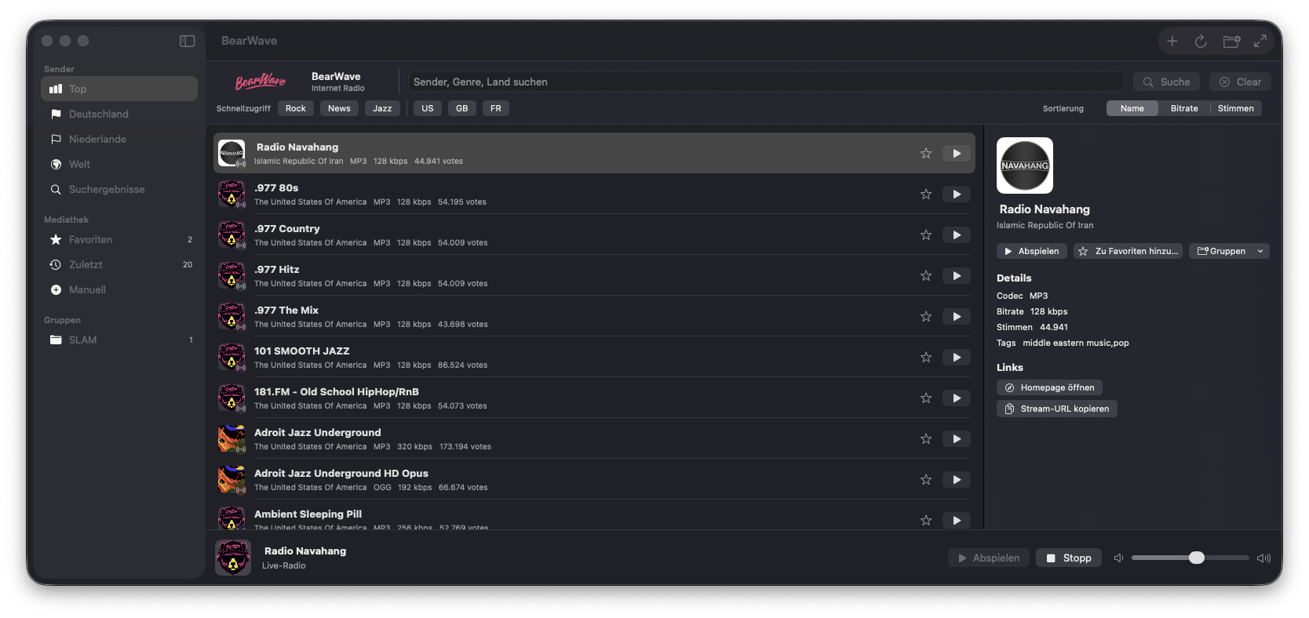Star the .977 The Mix station
The height and width of the screenshot is (618, 1309).
926,317
